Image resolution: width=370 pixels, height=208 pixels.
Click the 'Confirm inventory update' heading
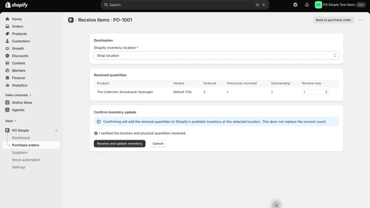click(x=115, y=112)
